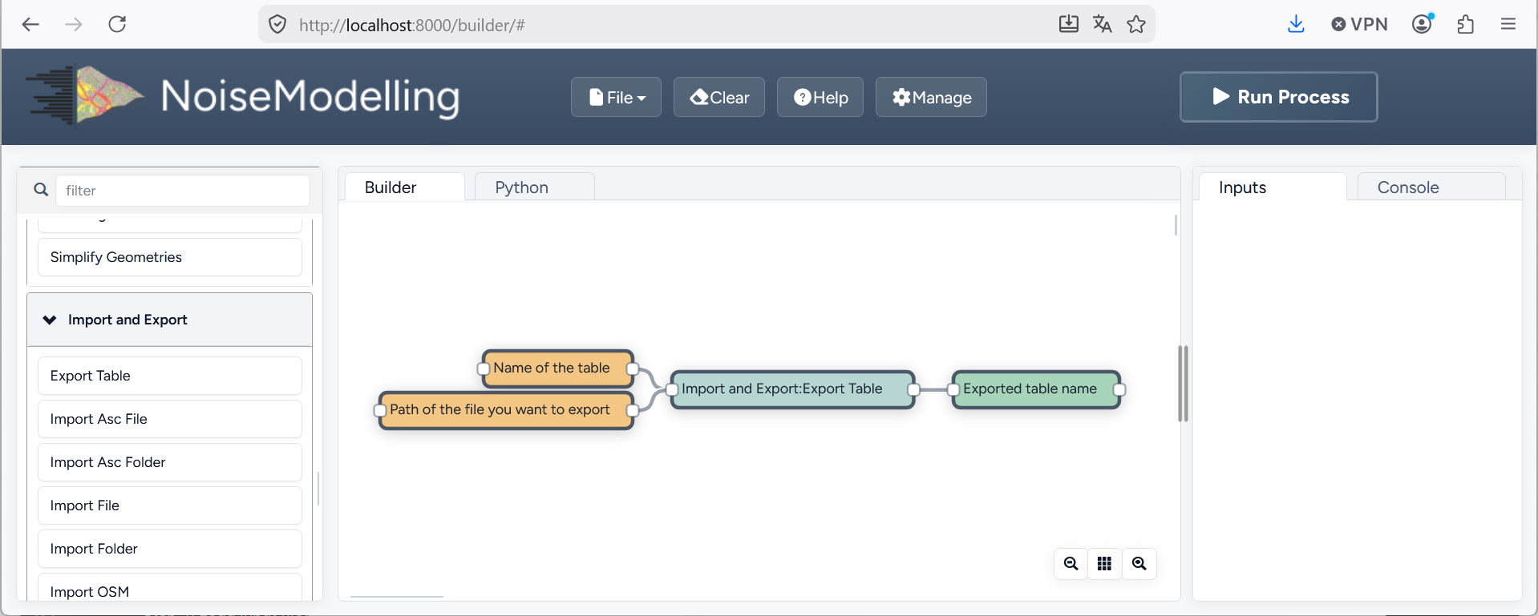Viewport: 1538px width, 616px height.
Task: Click input port of Export Table process node
Action: [x=672, y=390]
